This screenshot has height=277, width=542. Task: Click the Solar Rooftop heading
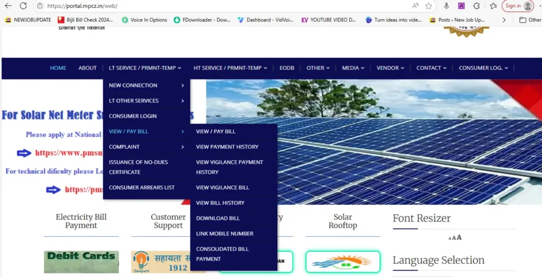[342, 221]
